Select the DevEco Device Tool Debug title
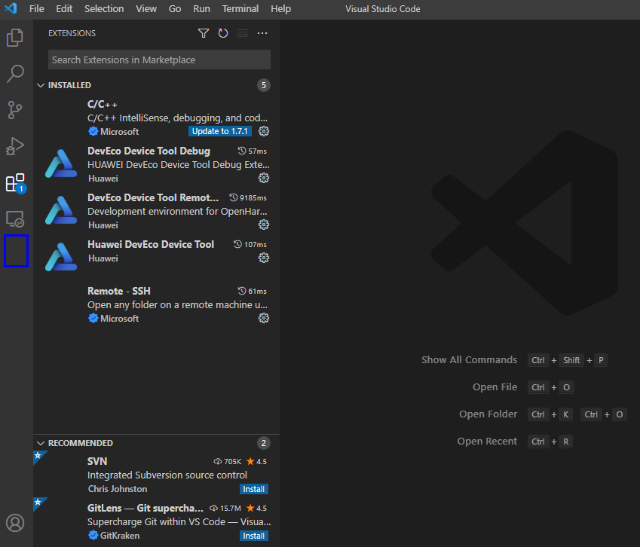640x547 pixels. point(149,151)
